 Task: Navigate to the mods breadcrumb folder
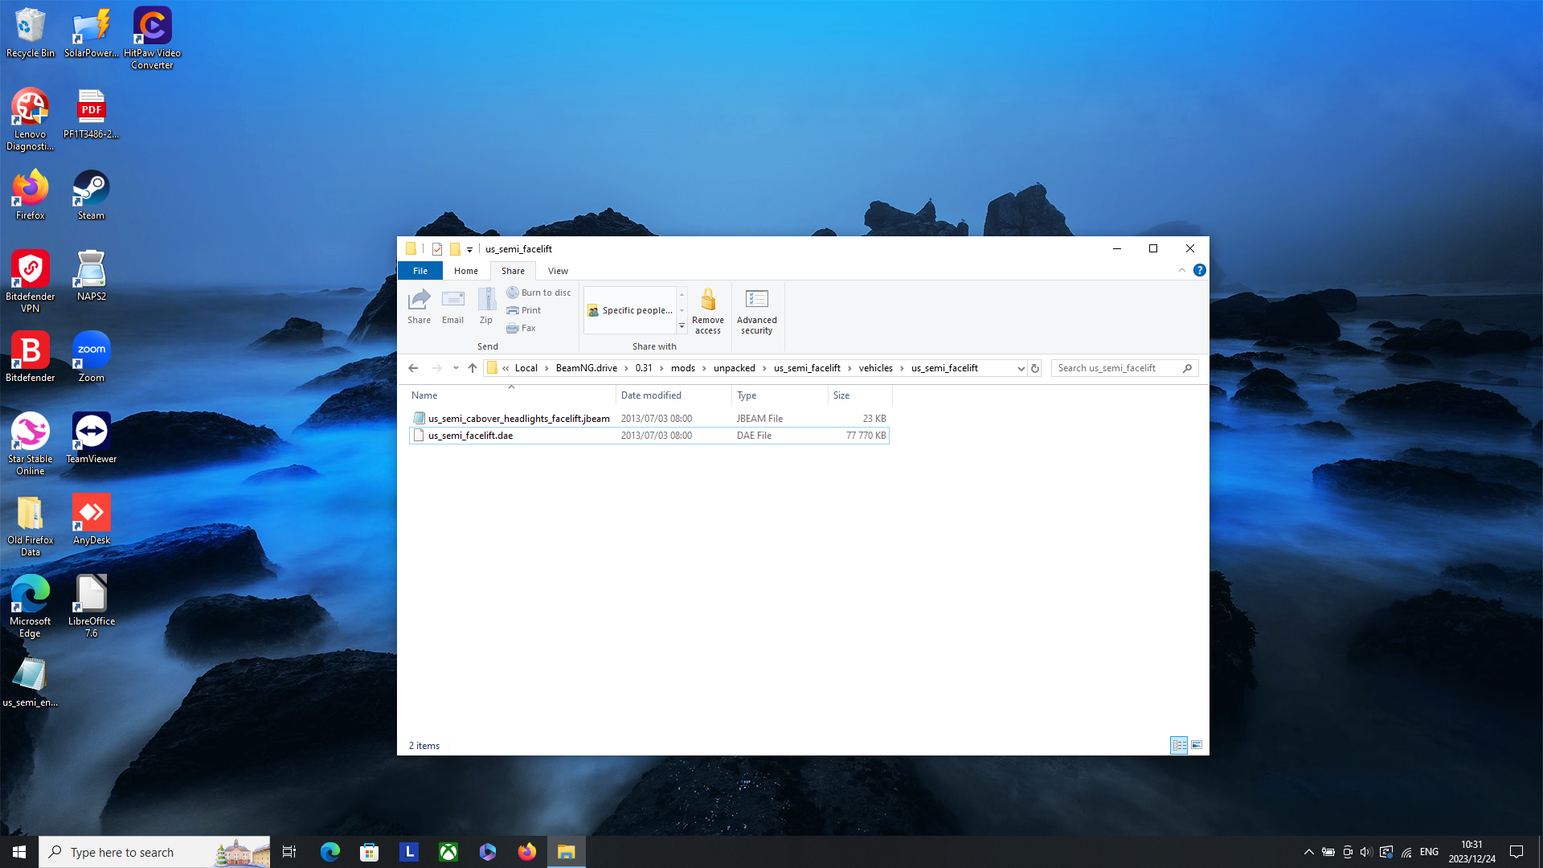point(682,368)
